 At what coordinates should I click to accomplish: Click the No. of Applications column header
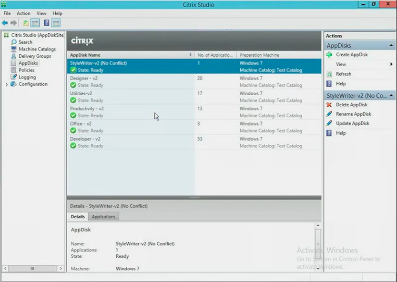(215, 55)
